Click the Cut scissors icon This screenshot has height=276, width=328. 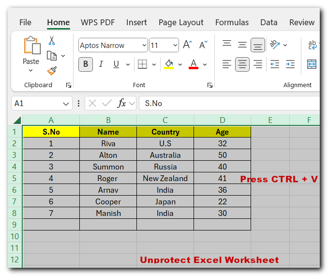(52, 41)
